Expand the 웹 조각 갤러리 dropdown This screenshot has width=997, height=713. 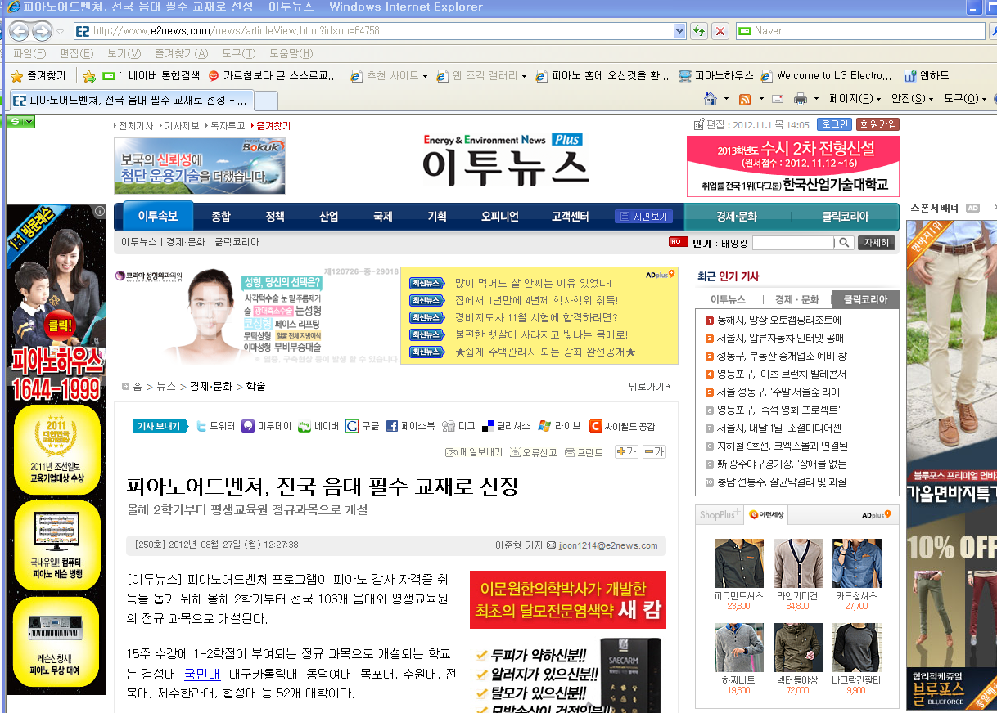click(x=524, y=76)
